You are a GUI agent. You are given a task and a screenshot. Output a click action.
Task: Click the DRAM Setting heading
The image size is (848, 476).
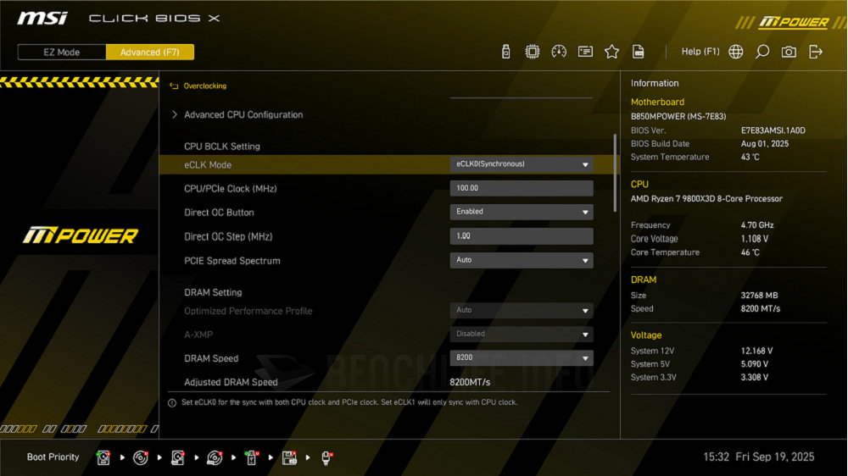coord(213,292)
